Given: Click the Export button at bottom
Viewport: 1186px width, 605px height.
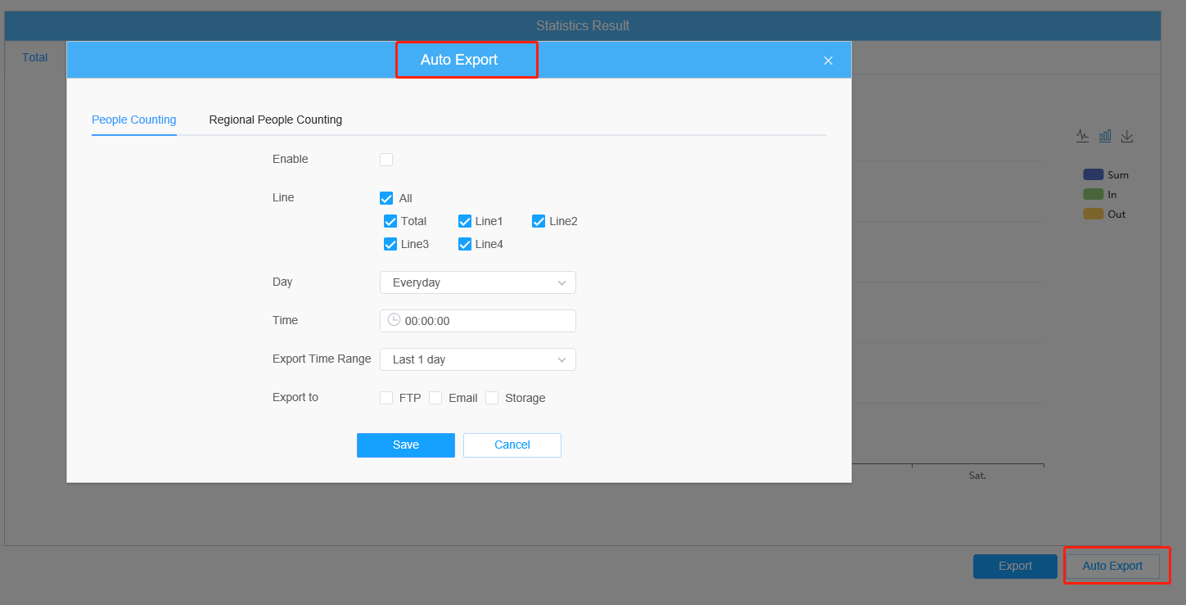Looking at the screenshot, I should [1015, 567].
